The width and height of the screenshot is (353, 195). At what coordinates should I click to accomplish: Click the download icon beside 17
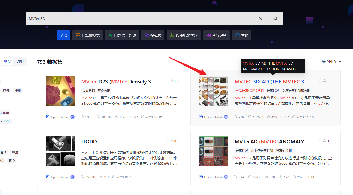click(282, 117)
